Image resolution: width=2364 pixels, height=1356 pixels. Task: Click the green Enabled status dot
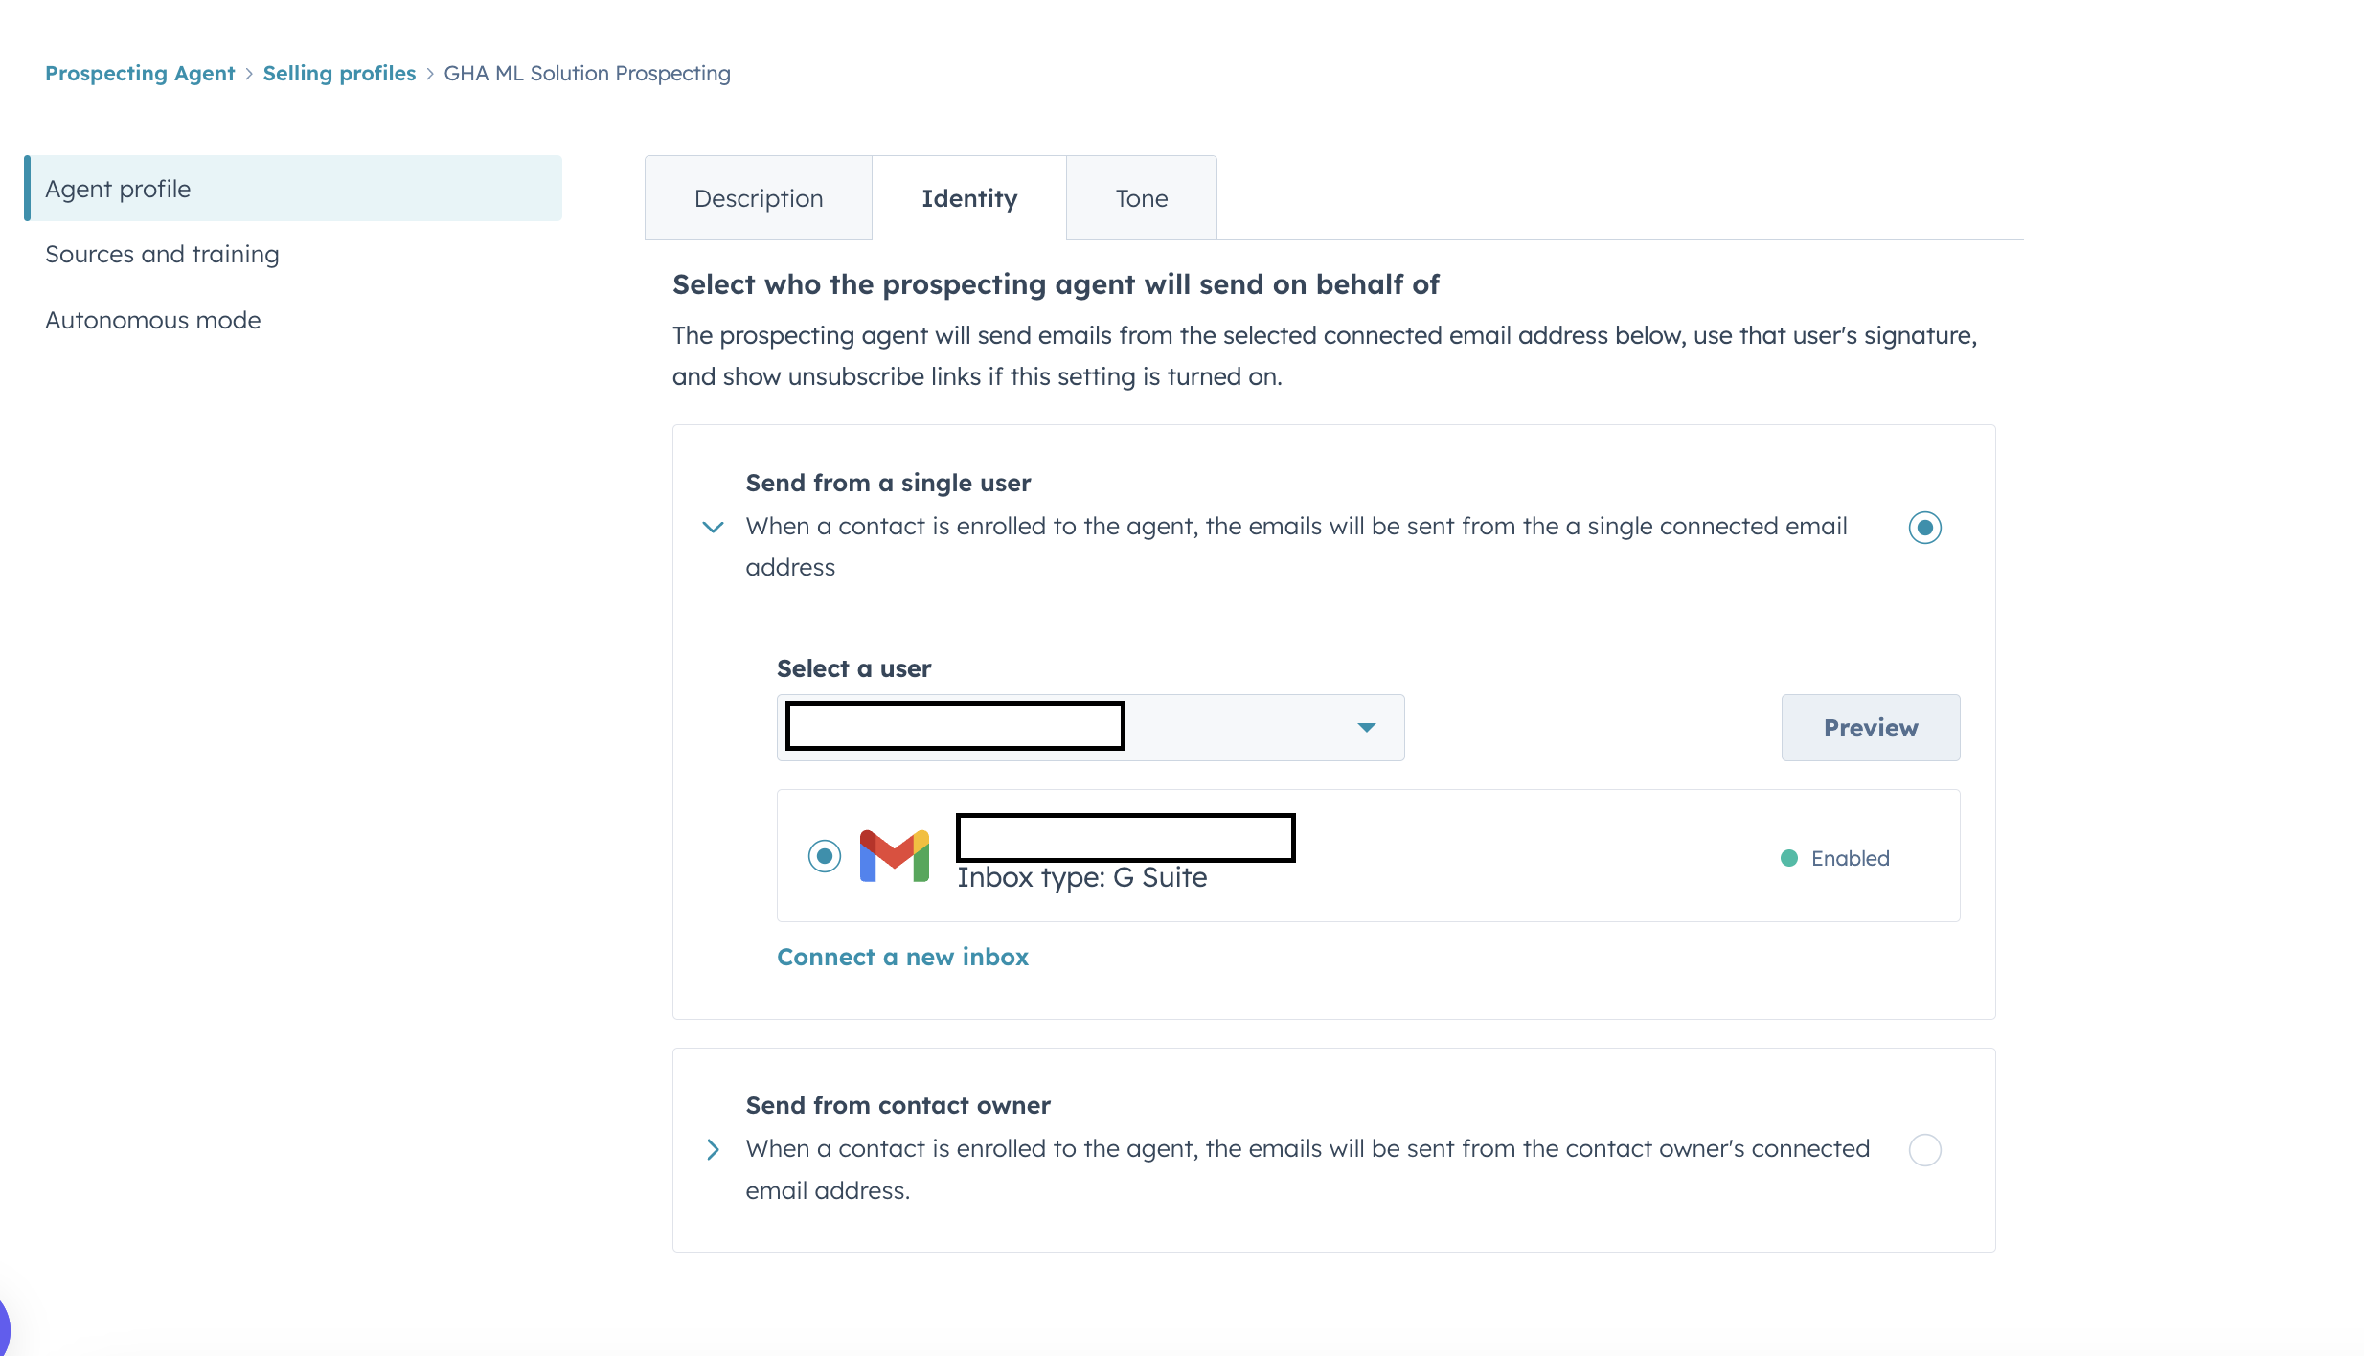click(x=1788, y=858)
